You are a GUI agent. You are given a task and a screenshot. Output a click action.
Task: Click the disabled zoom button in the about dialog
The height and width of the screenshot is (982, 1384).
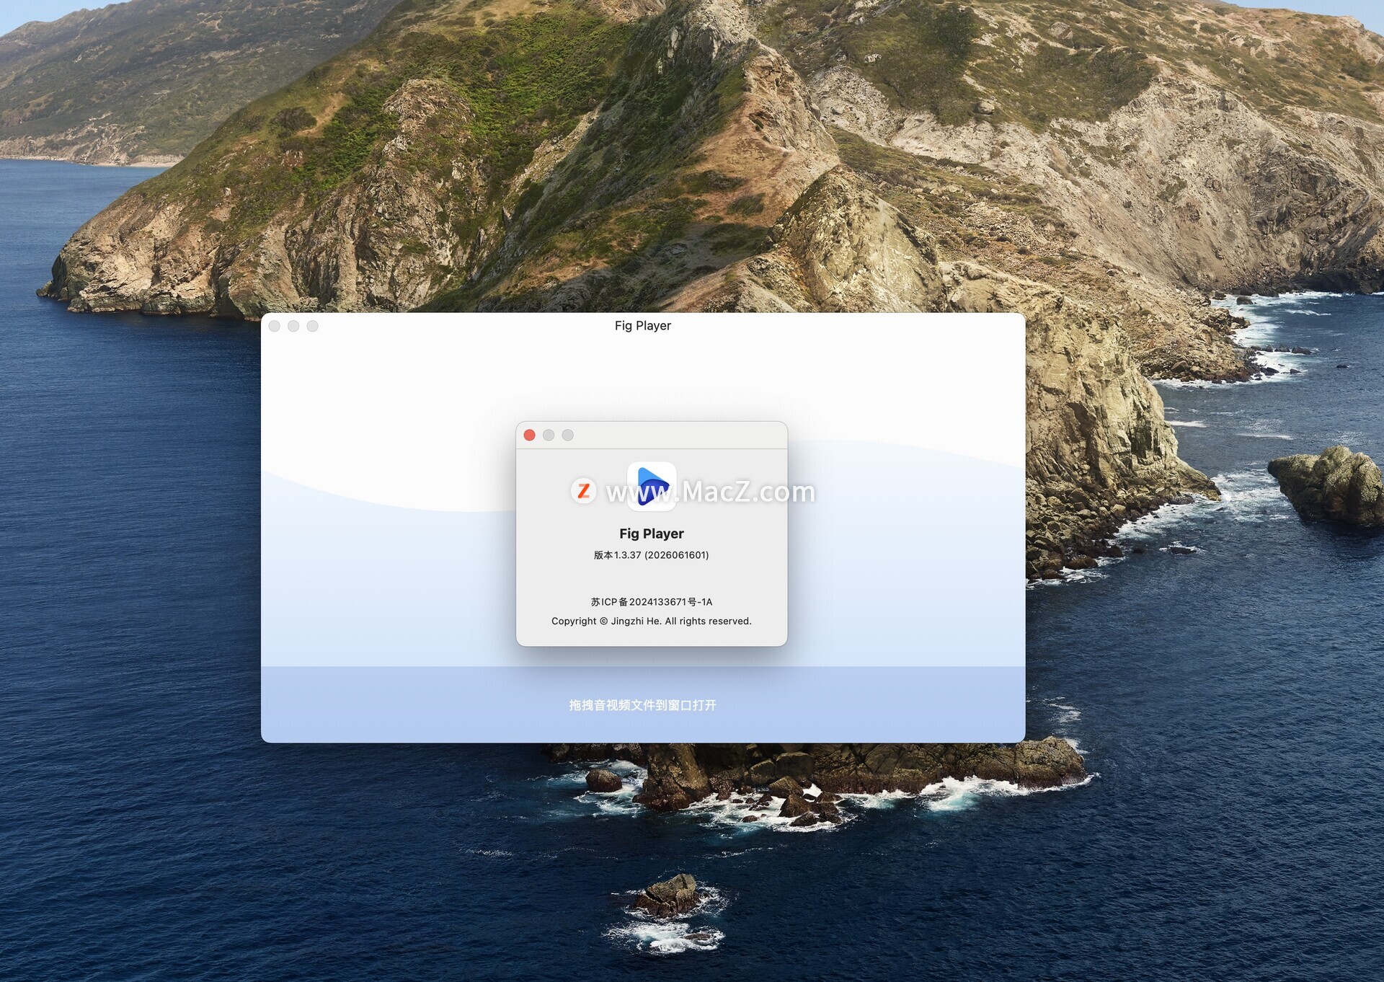568,435
